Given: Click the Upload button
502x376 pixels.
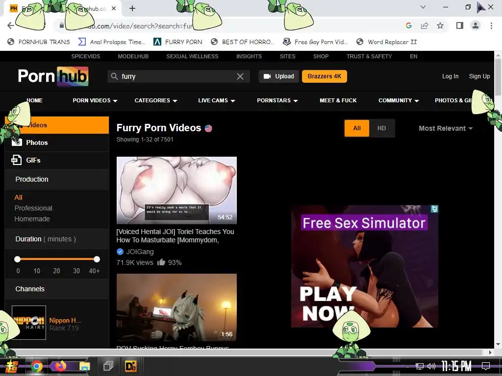Looking at the screenshot, I should pos(278,76).
